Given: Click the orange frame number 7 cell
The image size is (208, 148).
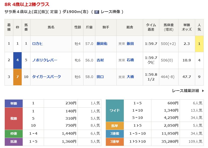Looking at the screenshot, I should (17, 77).
